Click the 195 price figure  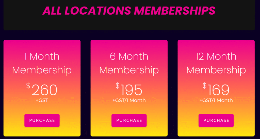(x=132, y=90)
